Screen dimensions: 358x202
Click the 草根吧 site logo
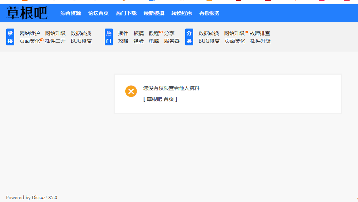(27, 13)
